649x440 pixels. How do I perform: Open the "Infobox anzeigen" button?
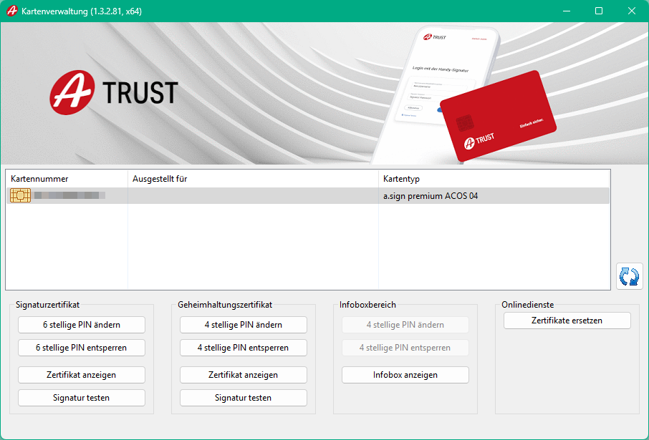pos(405,375)
